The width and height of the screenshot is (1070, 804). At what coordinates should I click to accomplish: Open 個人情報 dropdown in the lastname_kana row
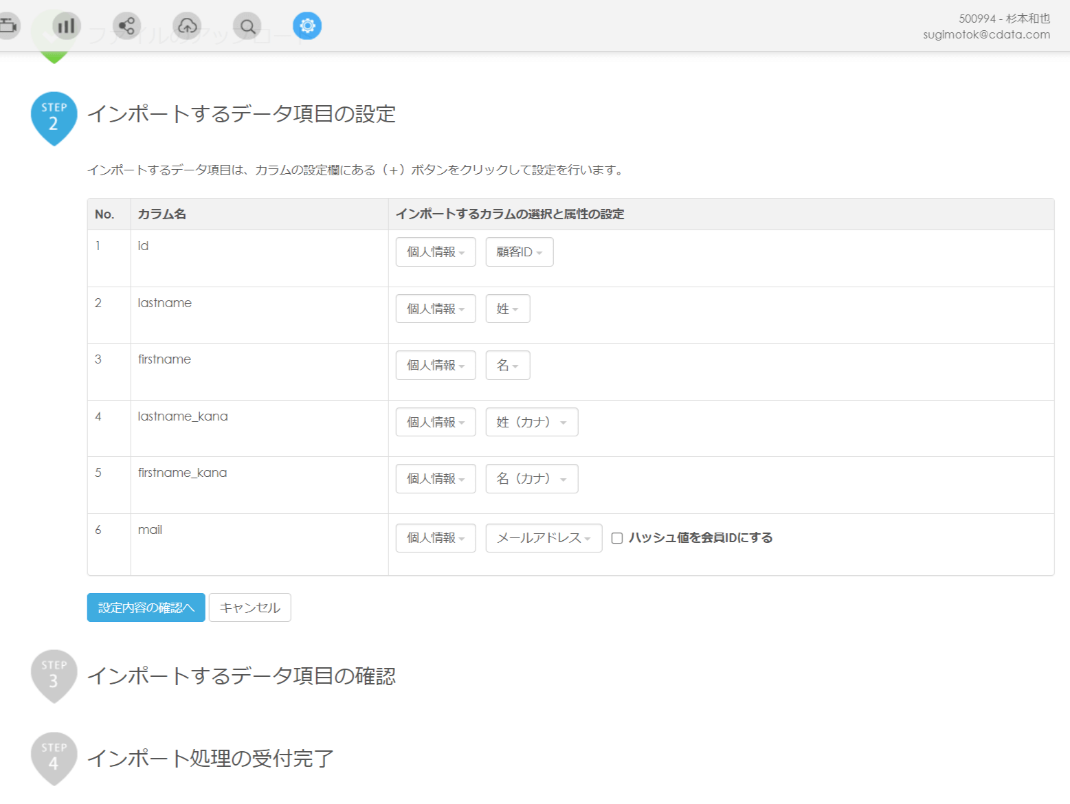[x=436, y=422]
